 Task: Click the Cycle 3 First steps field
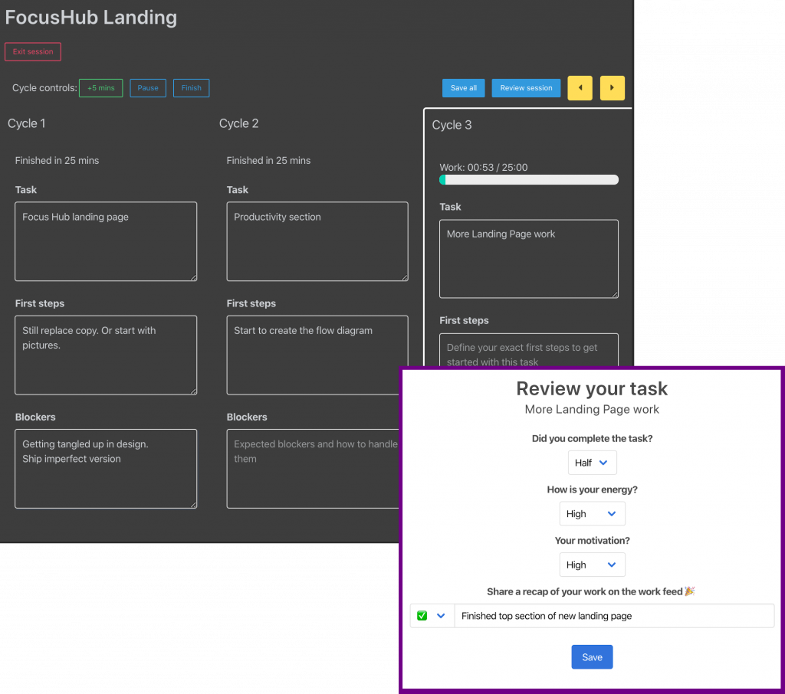529,350
